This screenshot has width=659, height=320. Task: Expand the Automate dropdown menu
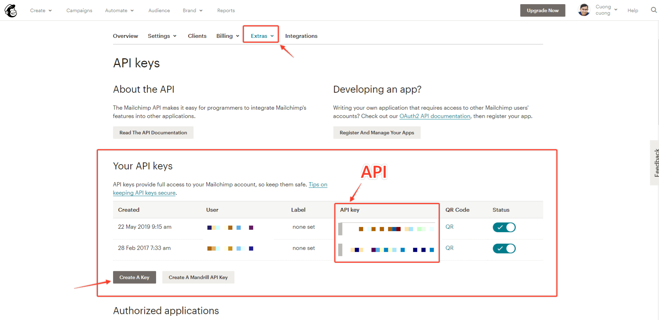[x=119, y=10]
